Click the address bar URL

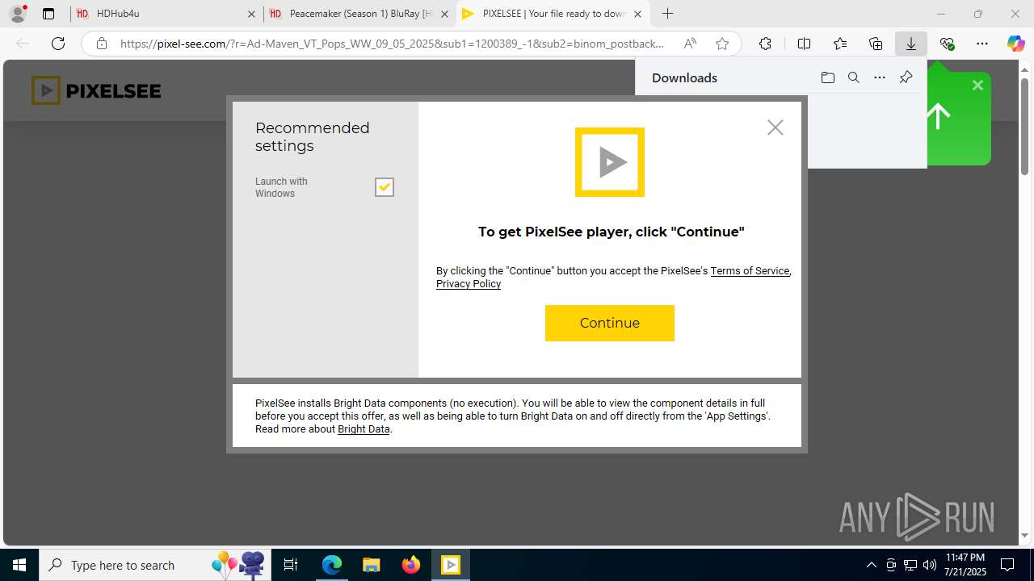click(x=392, y=44)
